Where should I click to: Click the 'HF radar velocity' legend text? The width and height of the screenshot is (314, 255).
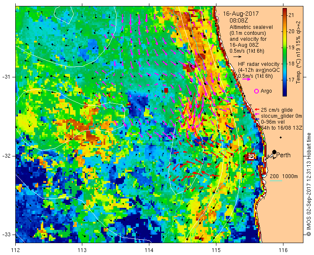[259, 64]
